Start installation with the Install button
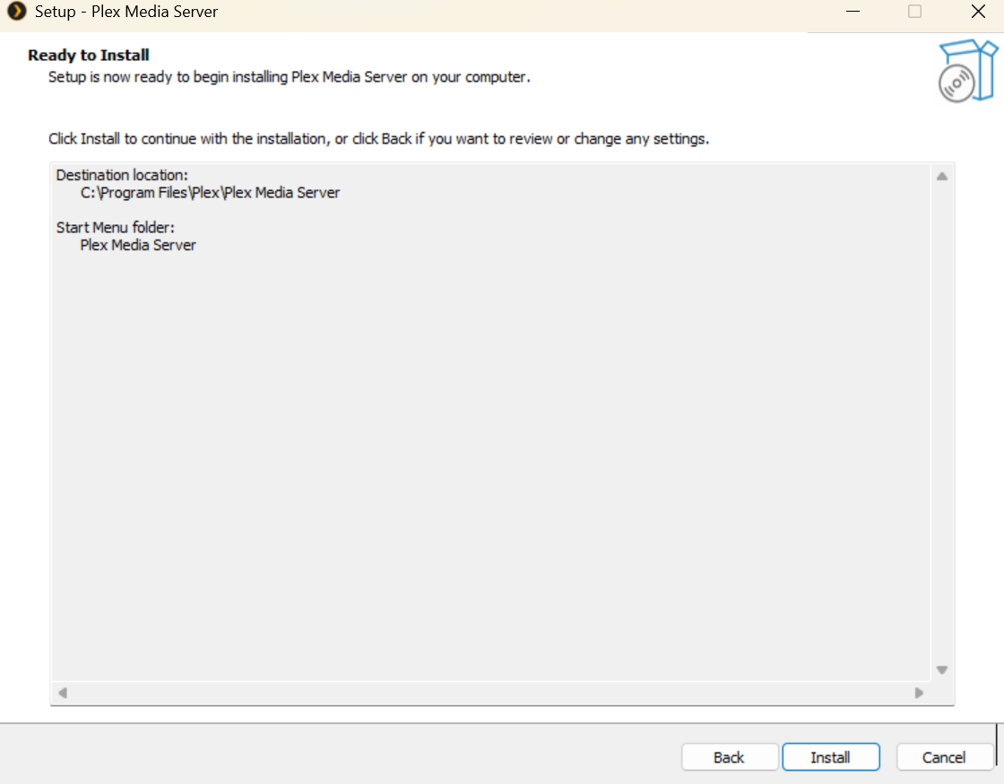This screenshot has height=784, width=1004. point(830,757)
